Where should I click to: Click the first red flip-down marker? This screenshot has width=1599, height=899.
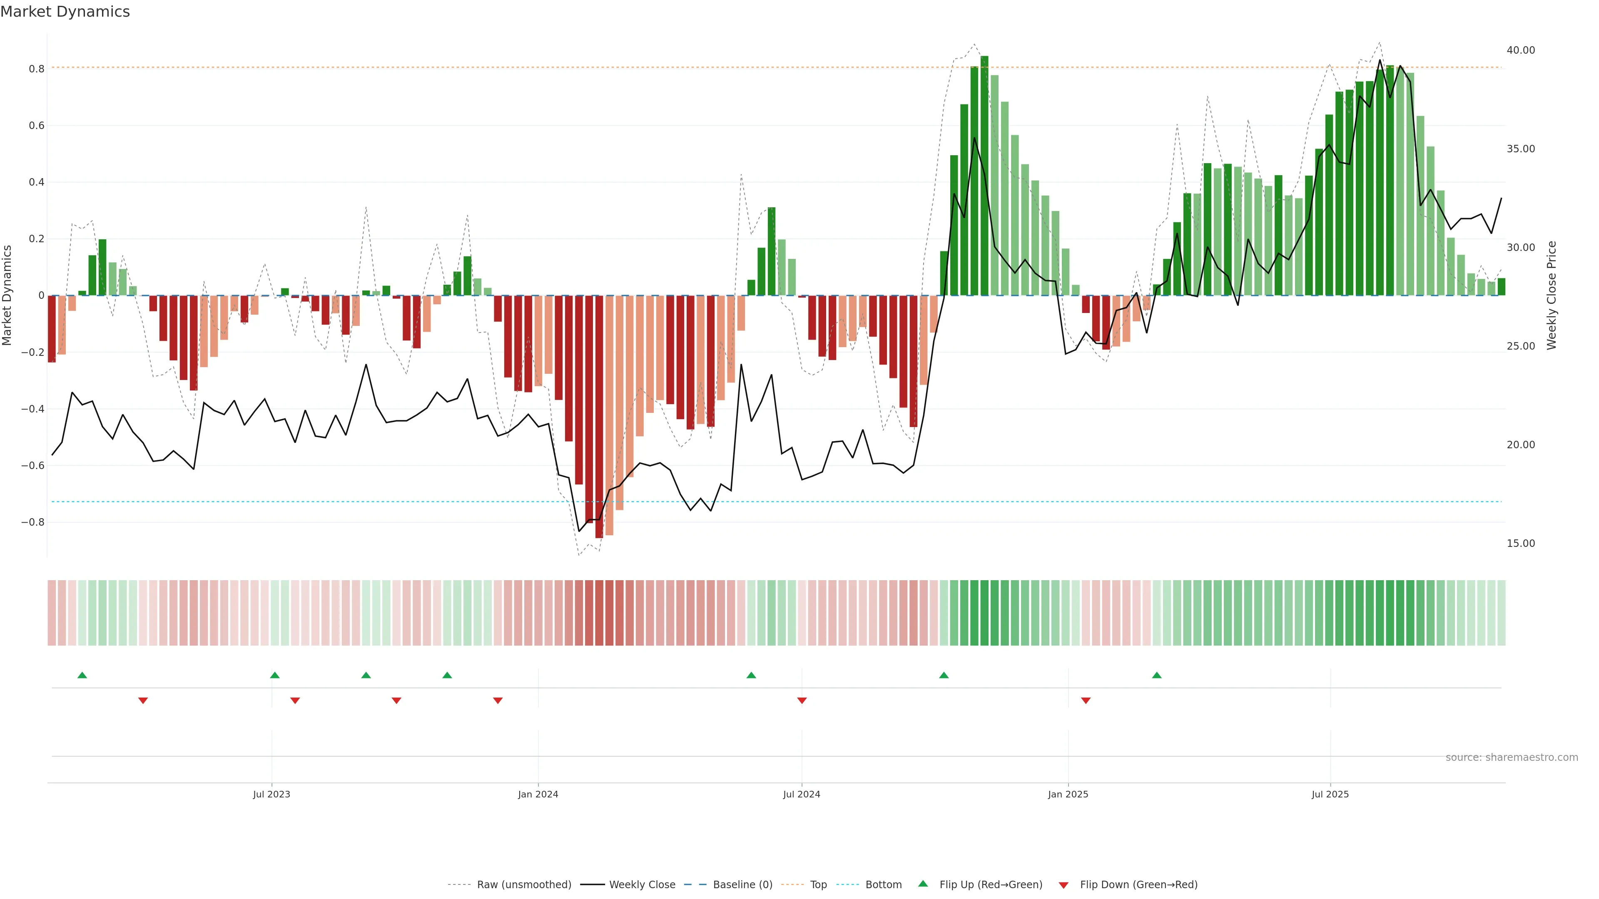(143, 700)
